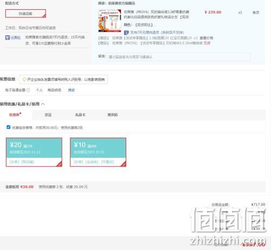The width and height of the screenshot is (271, 250).
Task: Click the checkmark corner on ¥10 coupon
Action: pyautogui.click(x=124, y=164)
